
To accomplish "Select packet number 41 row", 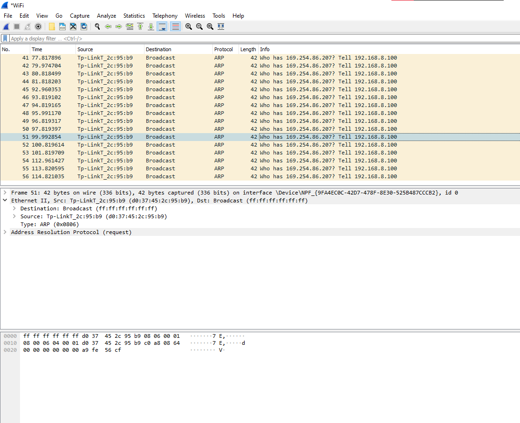I will (260, 58).
